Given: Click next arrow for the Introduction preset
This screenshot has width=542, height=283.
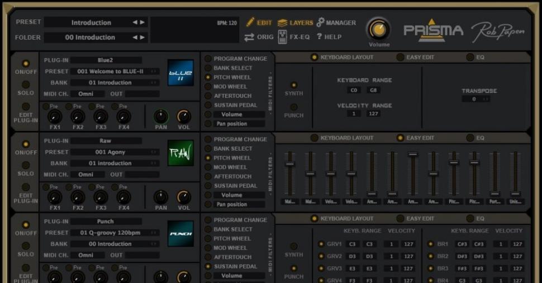Looking at the screenshot, I should pyautogui.click(x=142, y=22).
